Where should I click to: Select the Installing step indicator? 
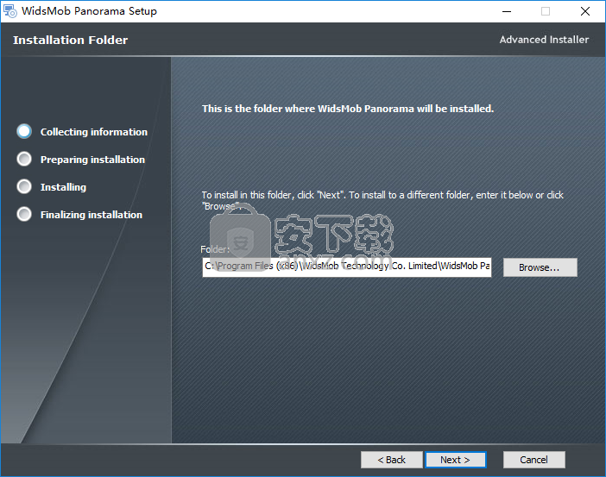tap(24, 186)
